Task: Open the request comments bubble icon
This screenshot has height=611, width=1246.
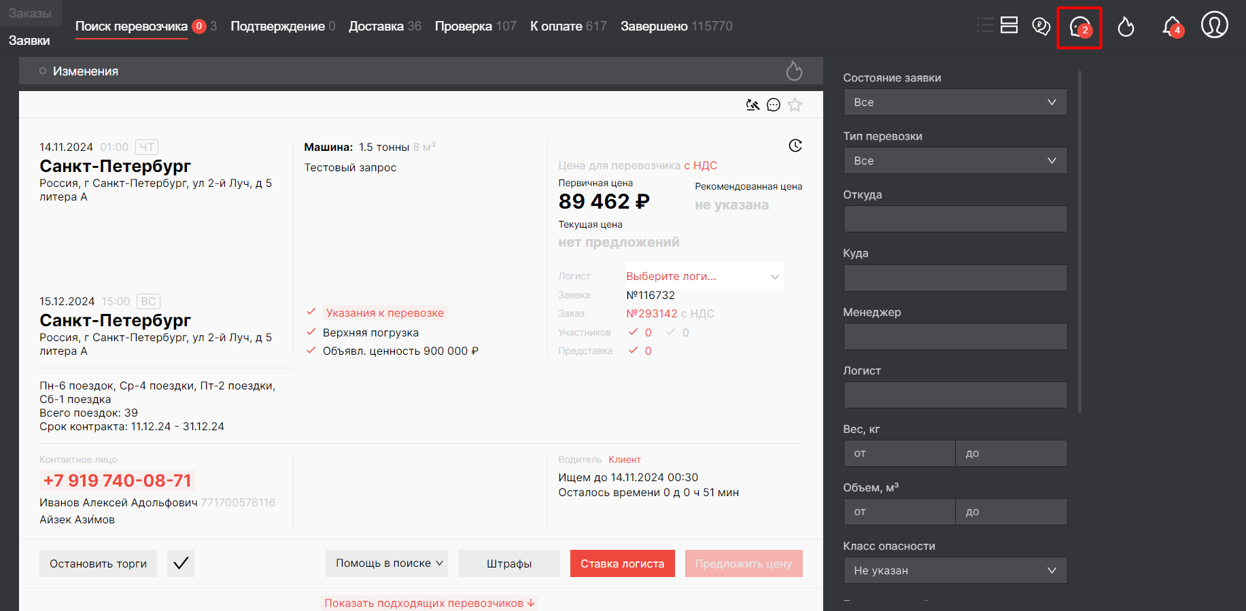Action: click(x=774, y=105)
